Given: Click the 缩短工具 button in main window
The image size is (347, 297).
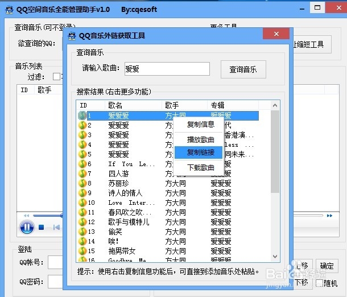Looking at the screenshot, I should pos(312,44).
